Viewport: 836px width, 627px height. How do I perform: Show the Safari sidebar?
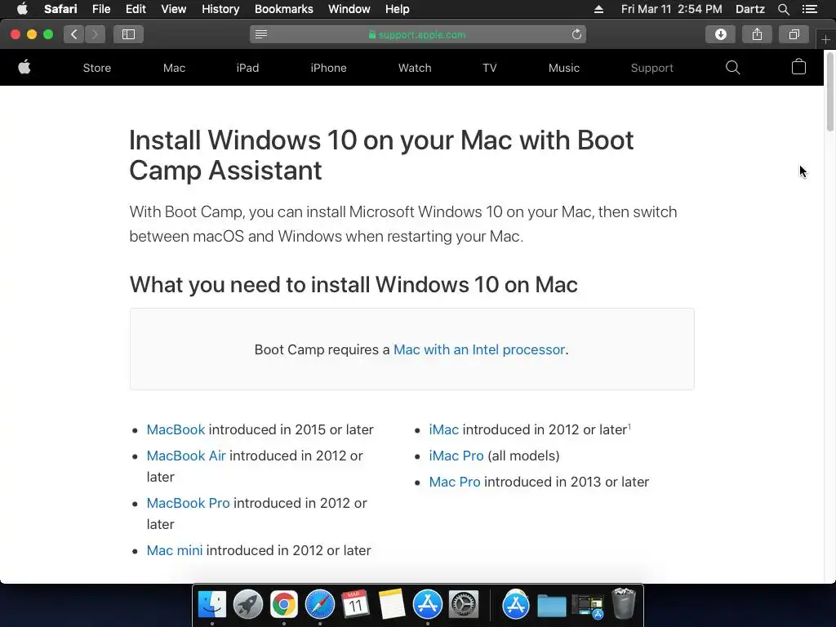pos(128,34)
